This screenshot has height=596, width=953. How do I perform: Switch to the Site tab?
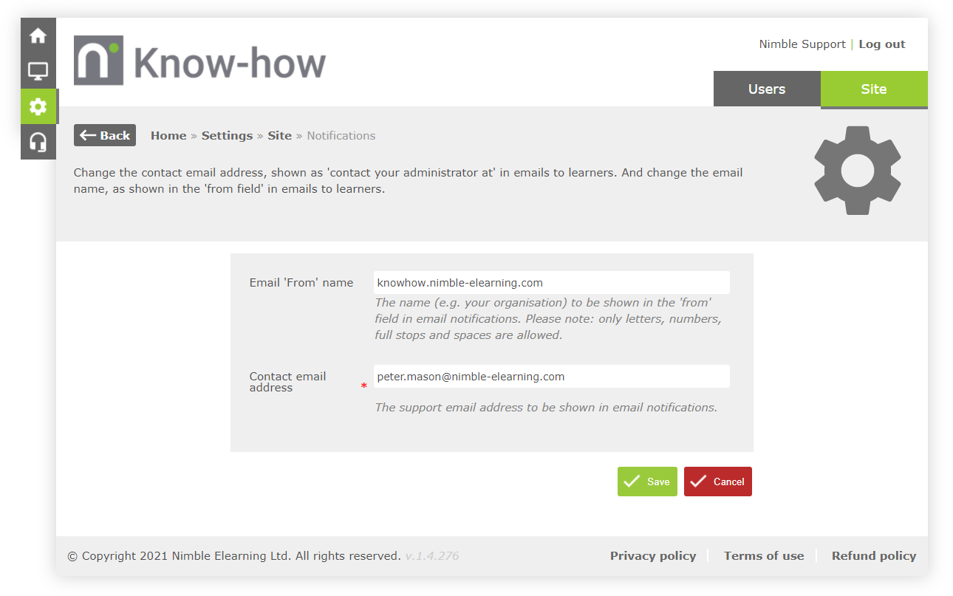click(874, 89)
